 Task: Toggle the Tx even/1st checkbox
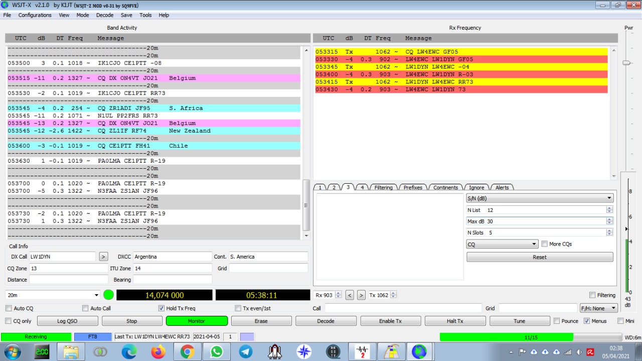pos(238,308)
